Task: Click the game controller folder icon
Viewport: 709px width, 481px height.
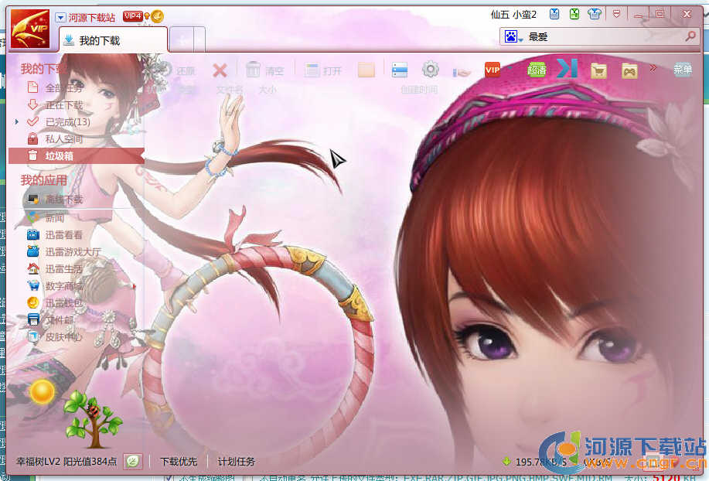Action: [629, 70]
